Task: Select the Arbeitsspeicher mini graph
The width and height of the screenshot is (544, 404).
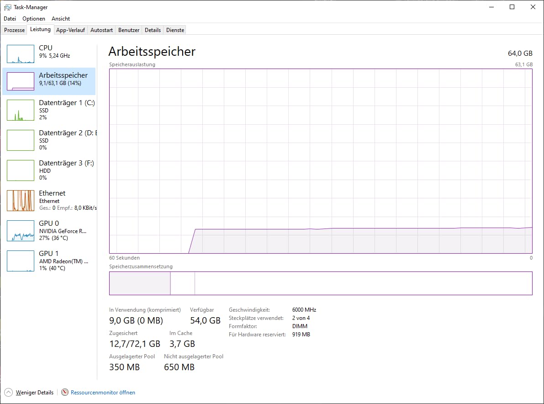Action: (x=21, y=81)
